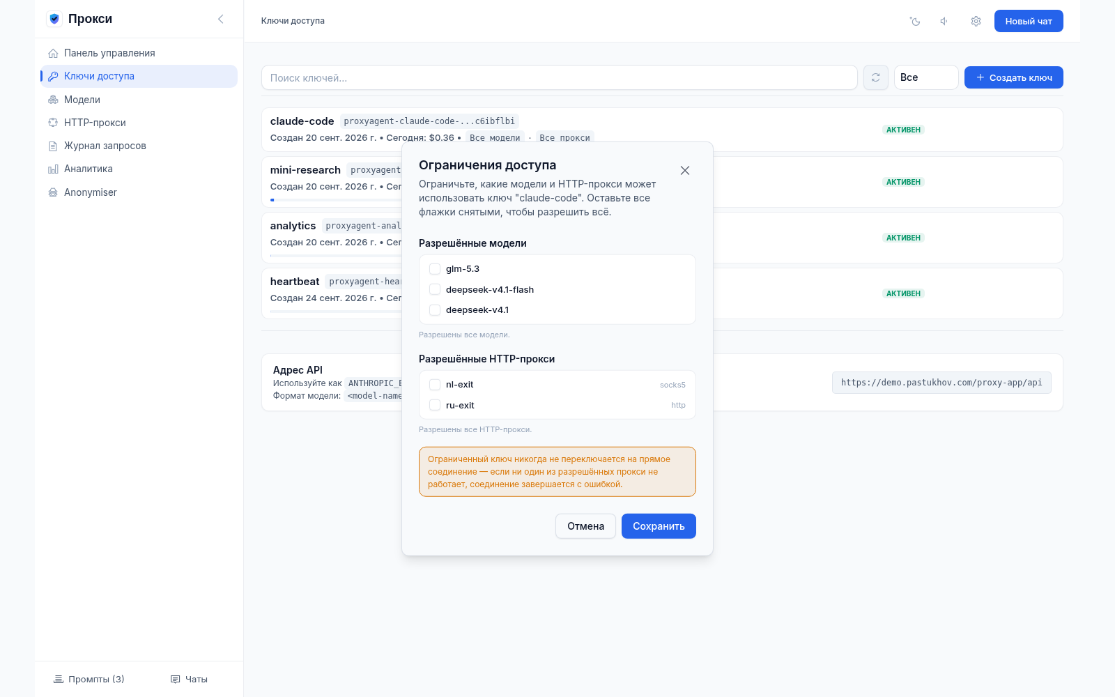Viewport: 1115px width, 697px height.
Task: Check the deepseek-v4.1-flash checkbox
Action: click(x=435, y=289)
